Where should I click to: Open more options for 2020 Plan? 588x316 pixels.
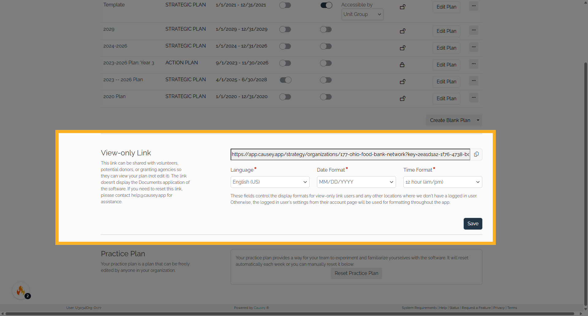coord(473,97)
